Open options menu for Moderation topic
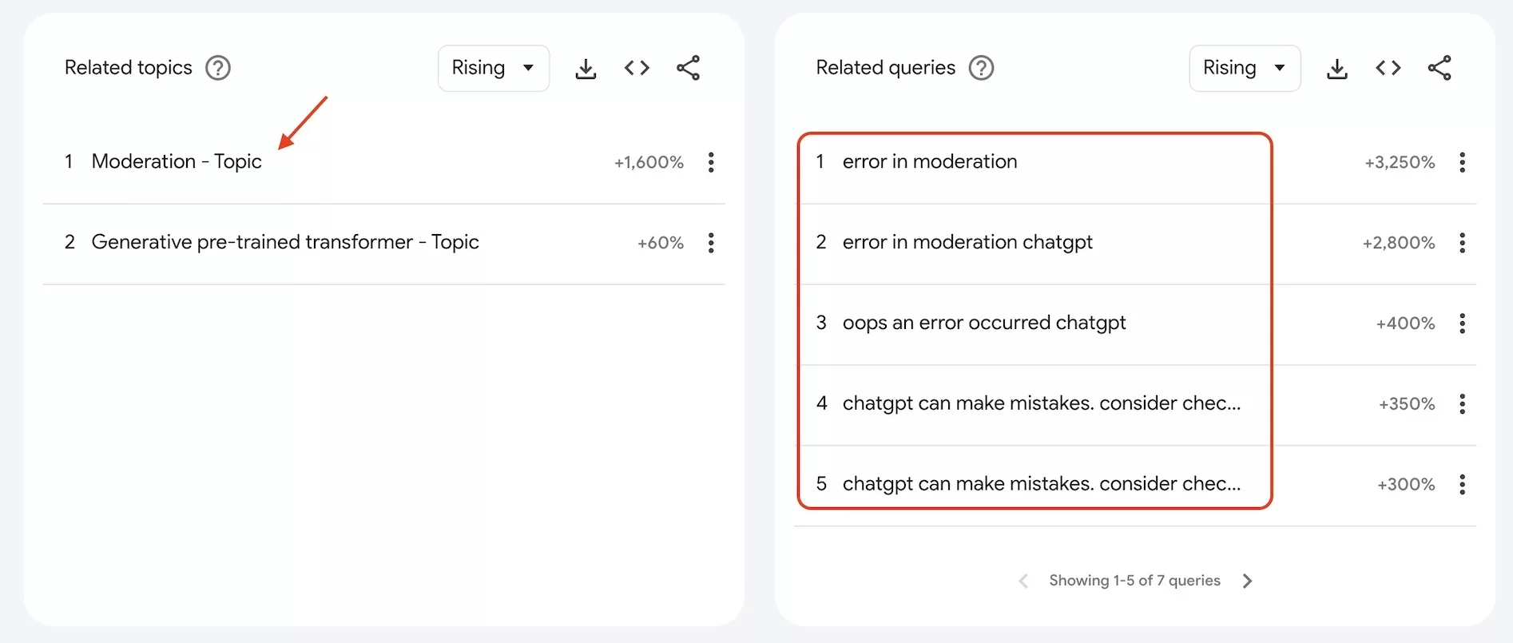The width and height of the screenshot is (1513, 643). (x=711, y=163)
